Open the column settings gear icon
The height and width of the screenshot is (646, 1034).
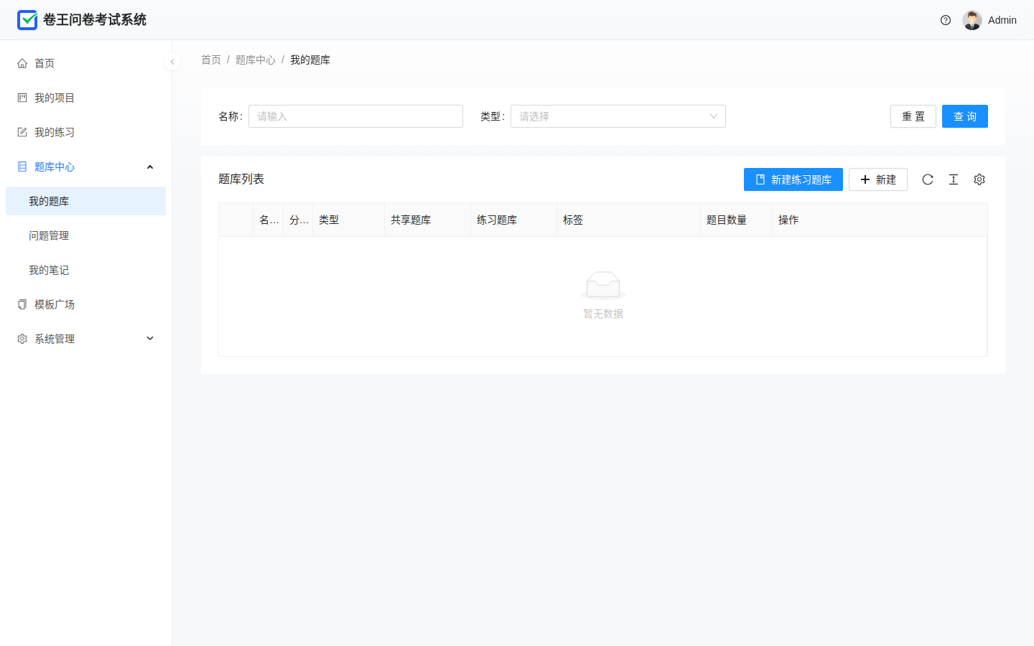tap(979, 179)
